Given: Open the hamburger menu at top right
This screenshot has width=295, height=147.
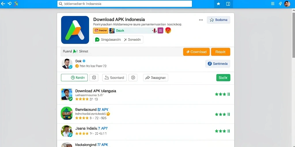Looking at the screenshot, I should [x=273, y=4].
